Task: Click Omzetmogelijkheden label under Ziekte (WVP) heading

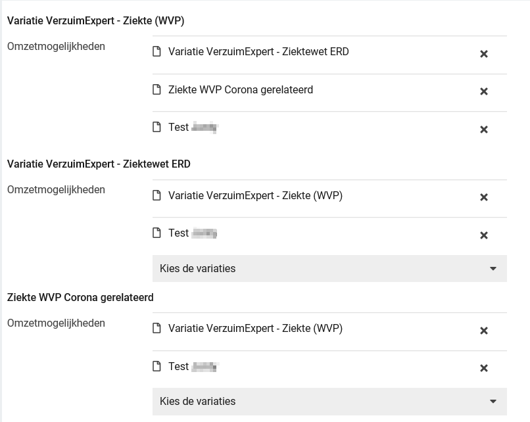Action: pyautogui.click(x=56, y=46)
